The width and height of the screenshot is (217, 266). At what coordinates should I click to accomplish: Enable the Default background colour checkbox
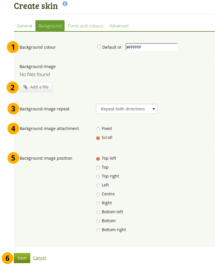pos(99,47)
